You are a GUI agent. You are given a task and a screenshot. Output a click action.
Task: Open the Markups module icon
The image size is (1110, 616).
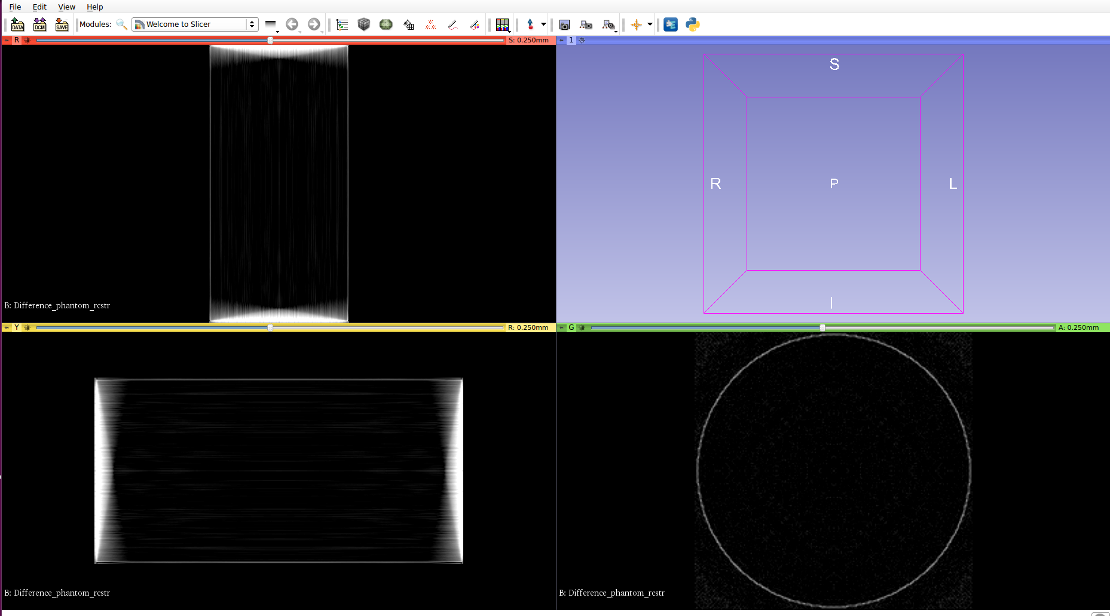tap(430, 24)
